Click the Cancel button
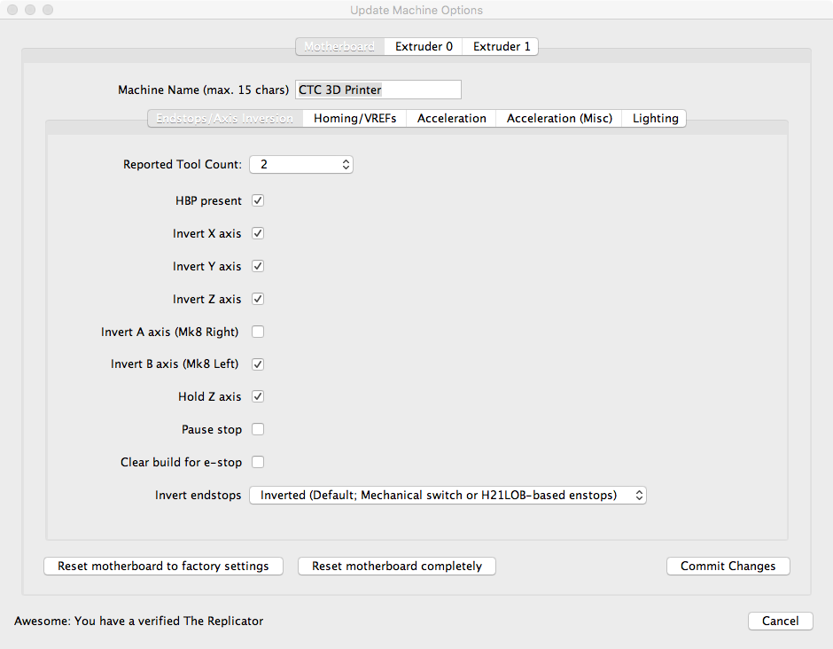The image size is (833, 649). [780, 621]
